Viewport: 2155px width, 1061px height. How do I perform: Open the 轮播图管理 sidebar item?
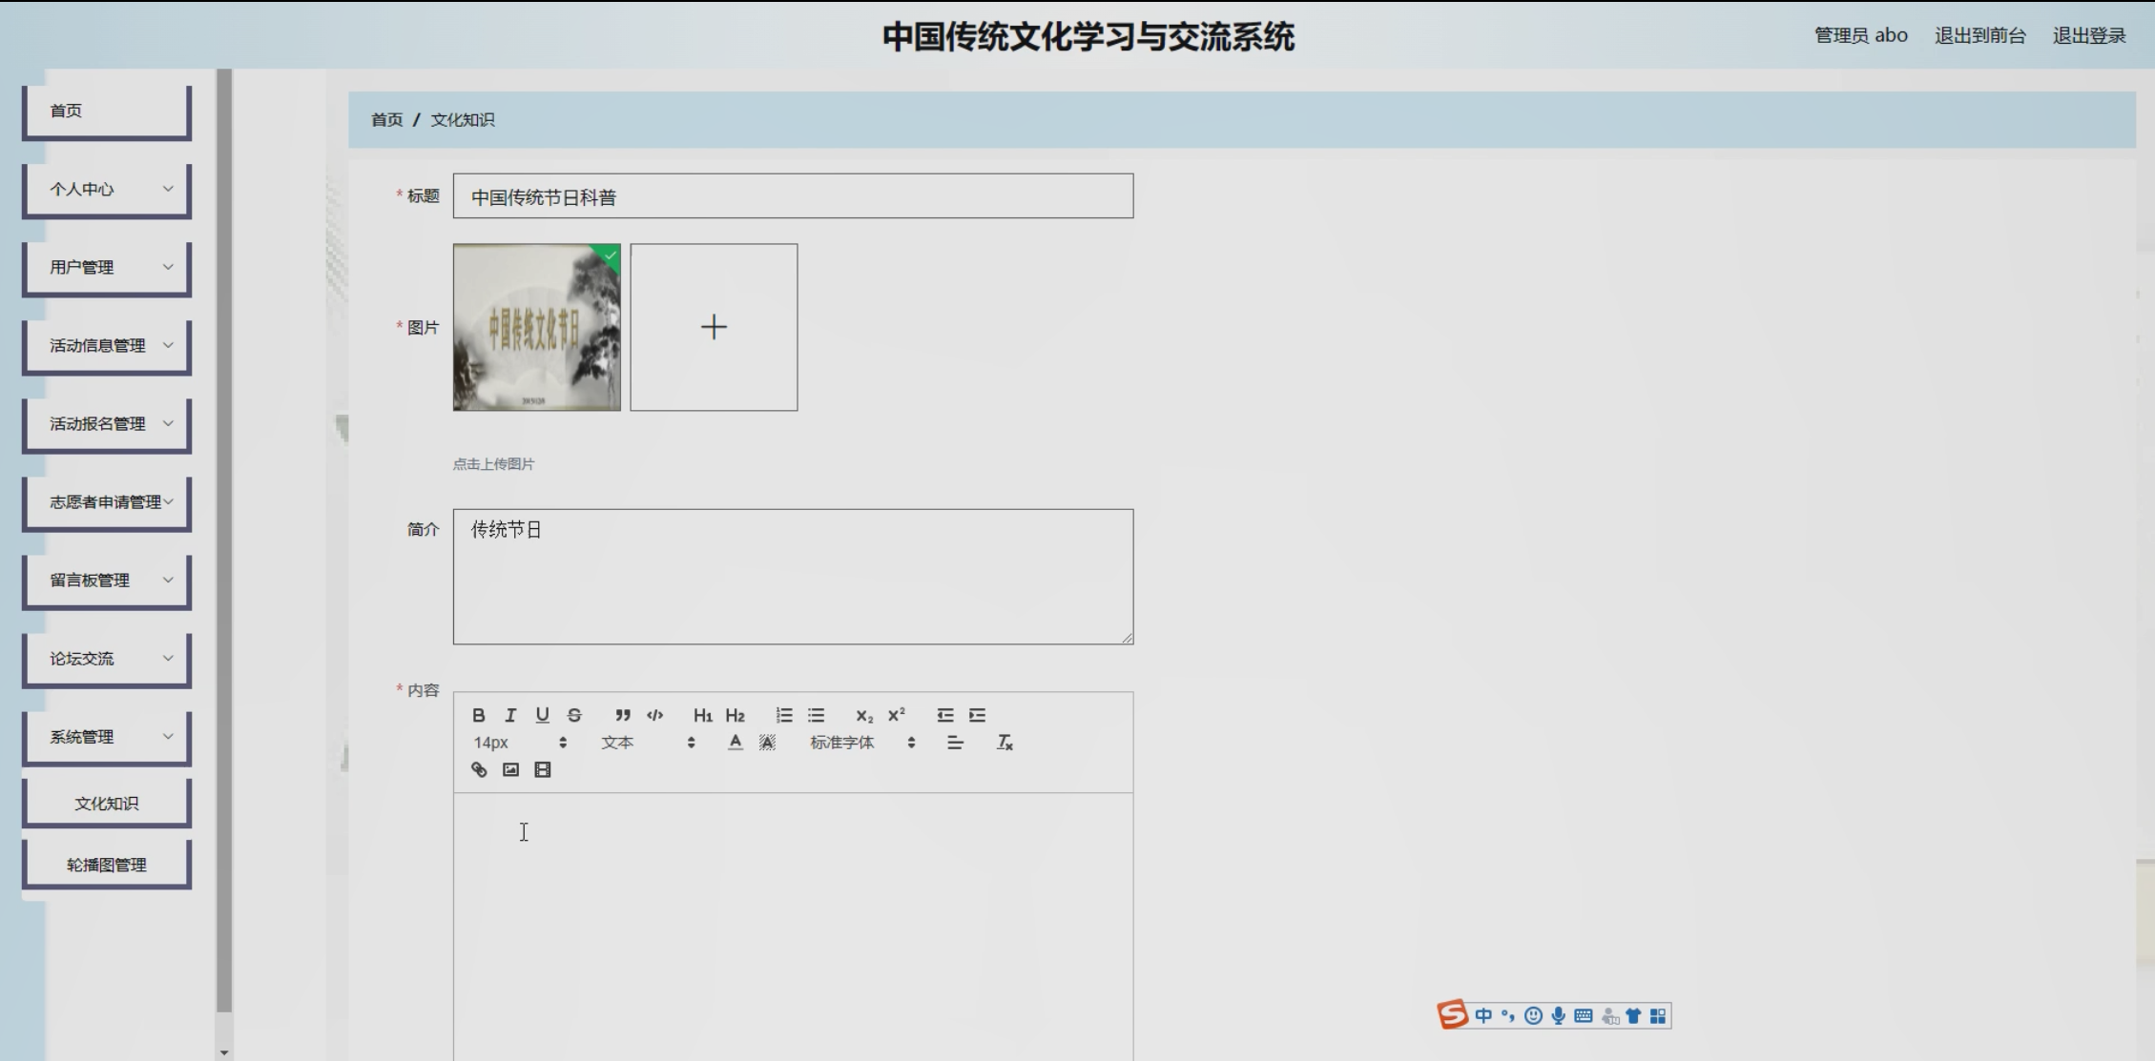click(107, 865)
